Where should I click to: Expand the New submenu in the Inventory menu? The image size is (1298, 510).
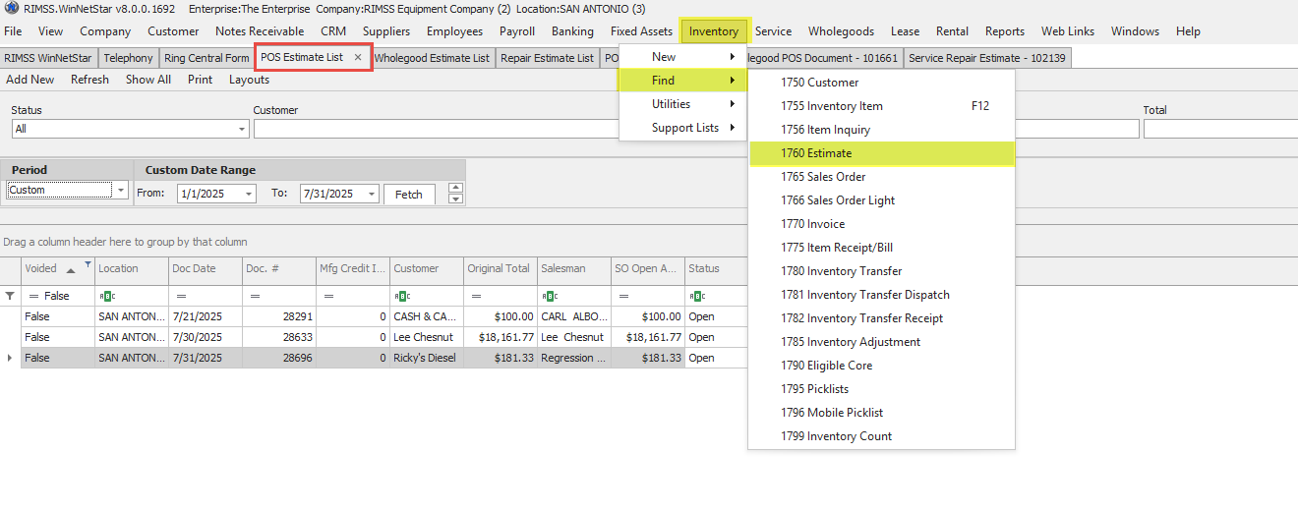[x=683, y=57]
